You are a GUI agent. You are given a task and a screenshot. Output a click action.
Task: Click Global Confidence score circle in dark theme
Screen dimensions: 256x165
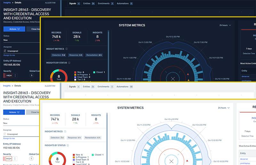point(32,75)
